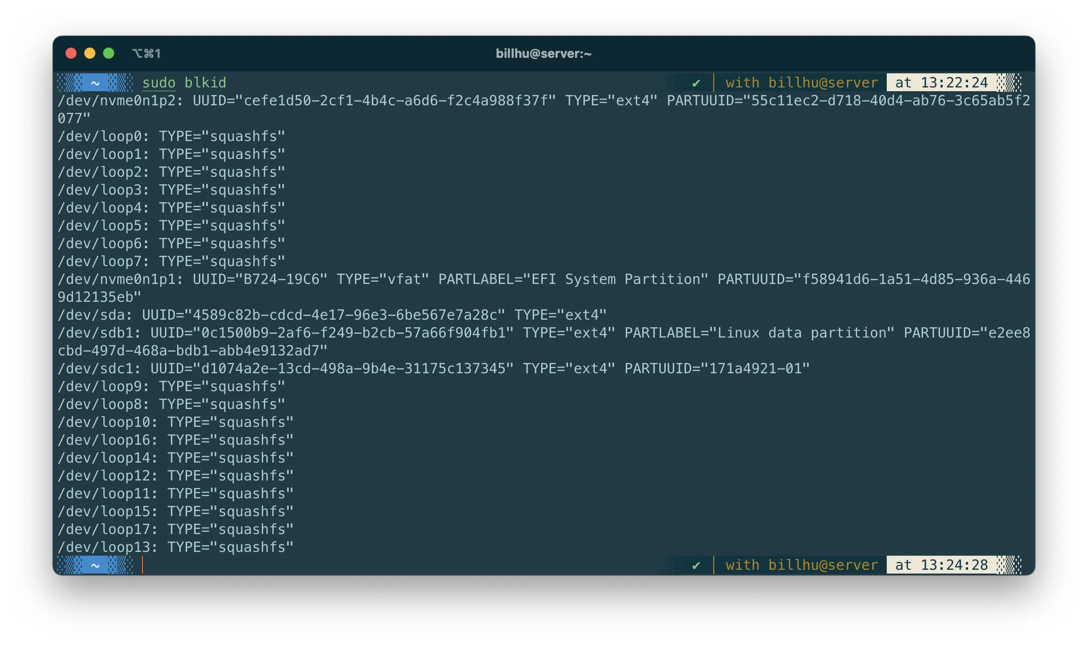Click the /dev/nvme0n1p2 device name
The height and width of the screenshot is (645, 1088).
118,101
